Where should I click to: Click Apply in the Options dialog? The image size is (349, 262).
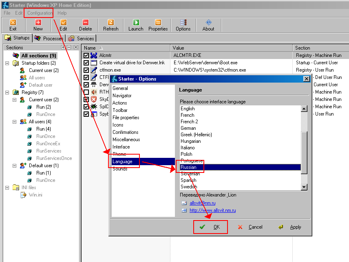[290, 227]
